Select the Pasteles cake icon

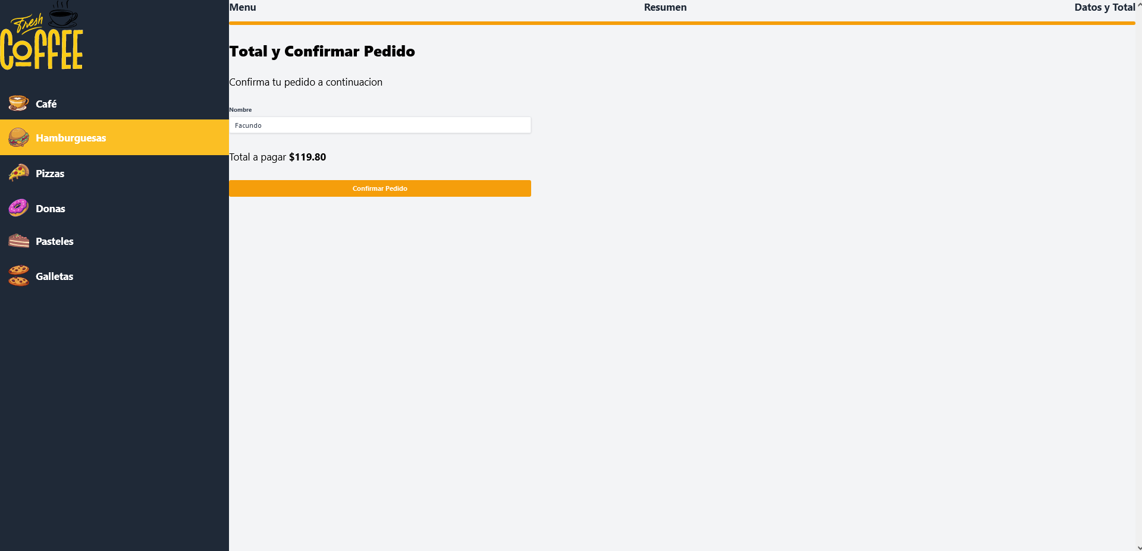pos(18,241)
